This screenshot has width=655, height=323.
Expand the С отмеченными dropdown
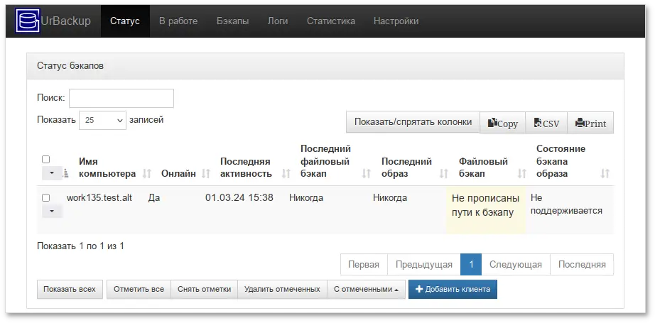(x=366, y=289)
